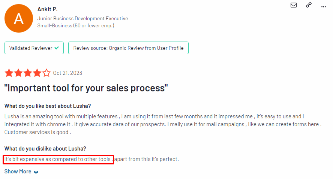Screen dimensions: 333x179
Task: Click the fourth rating star
Action: tap(37, 73)
